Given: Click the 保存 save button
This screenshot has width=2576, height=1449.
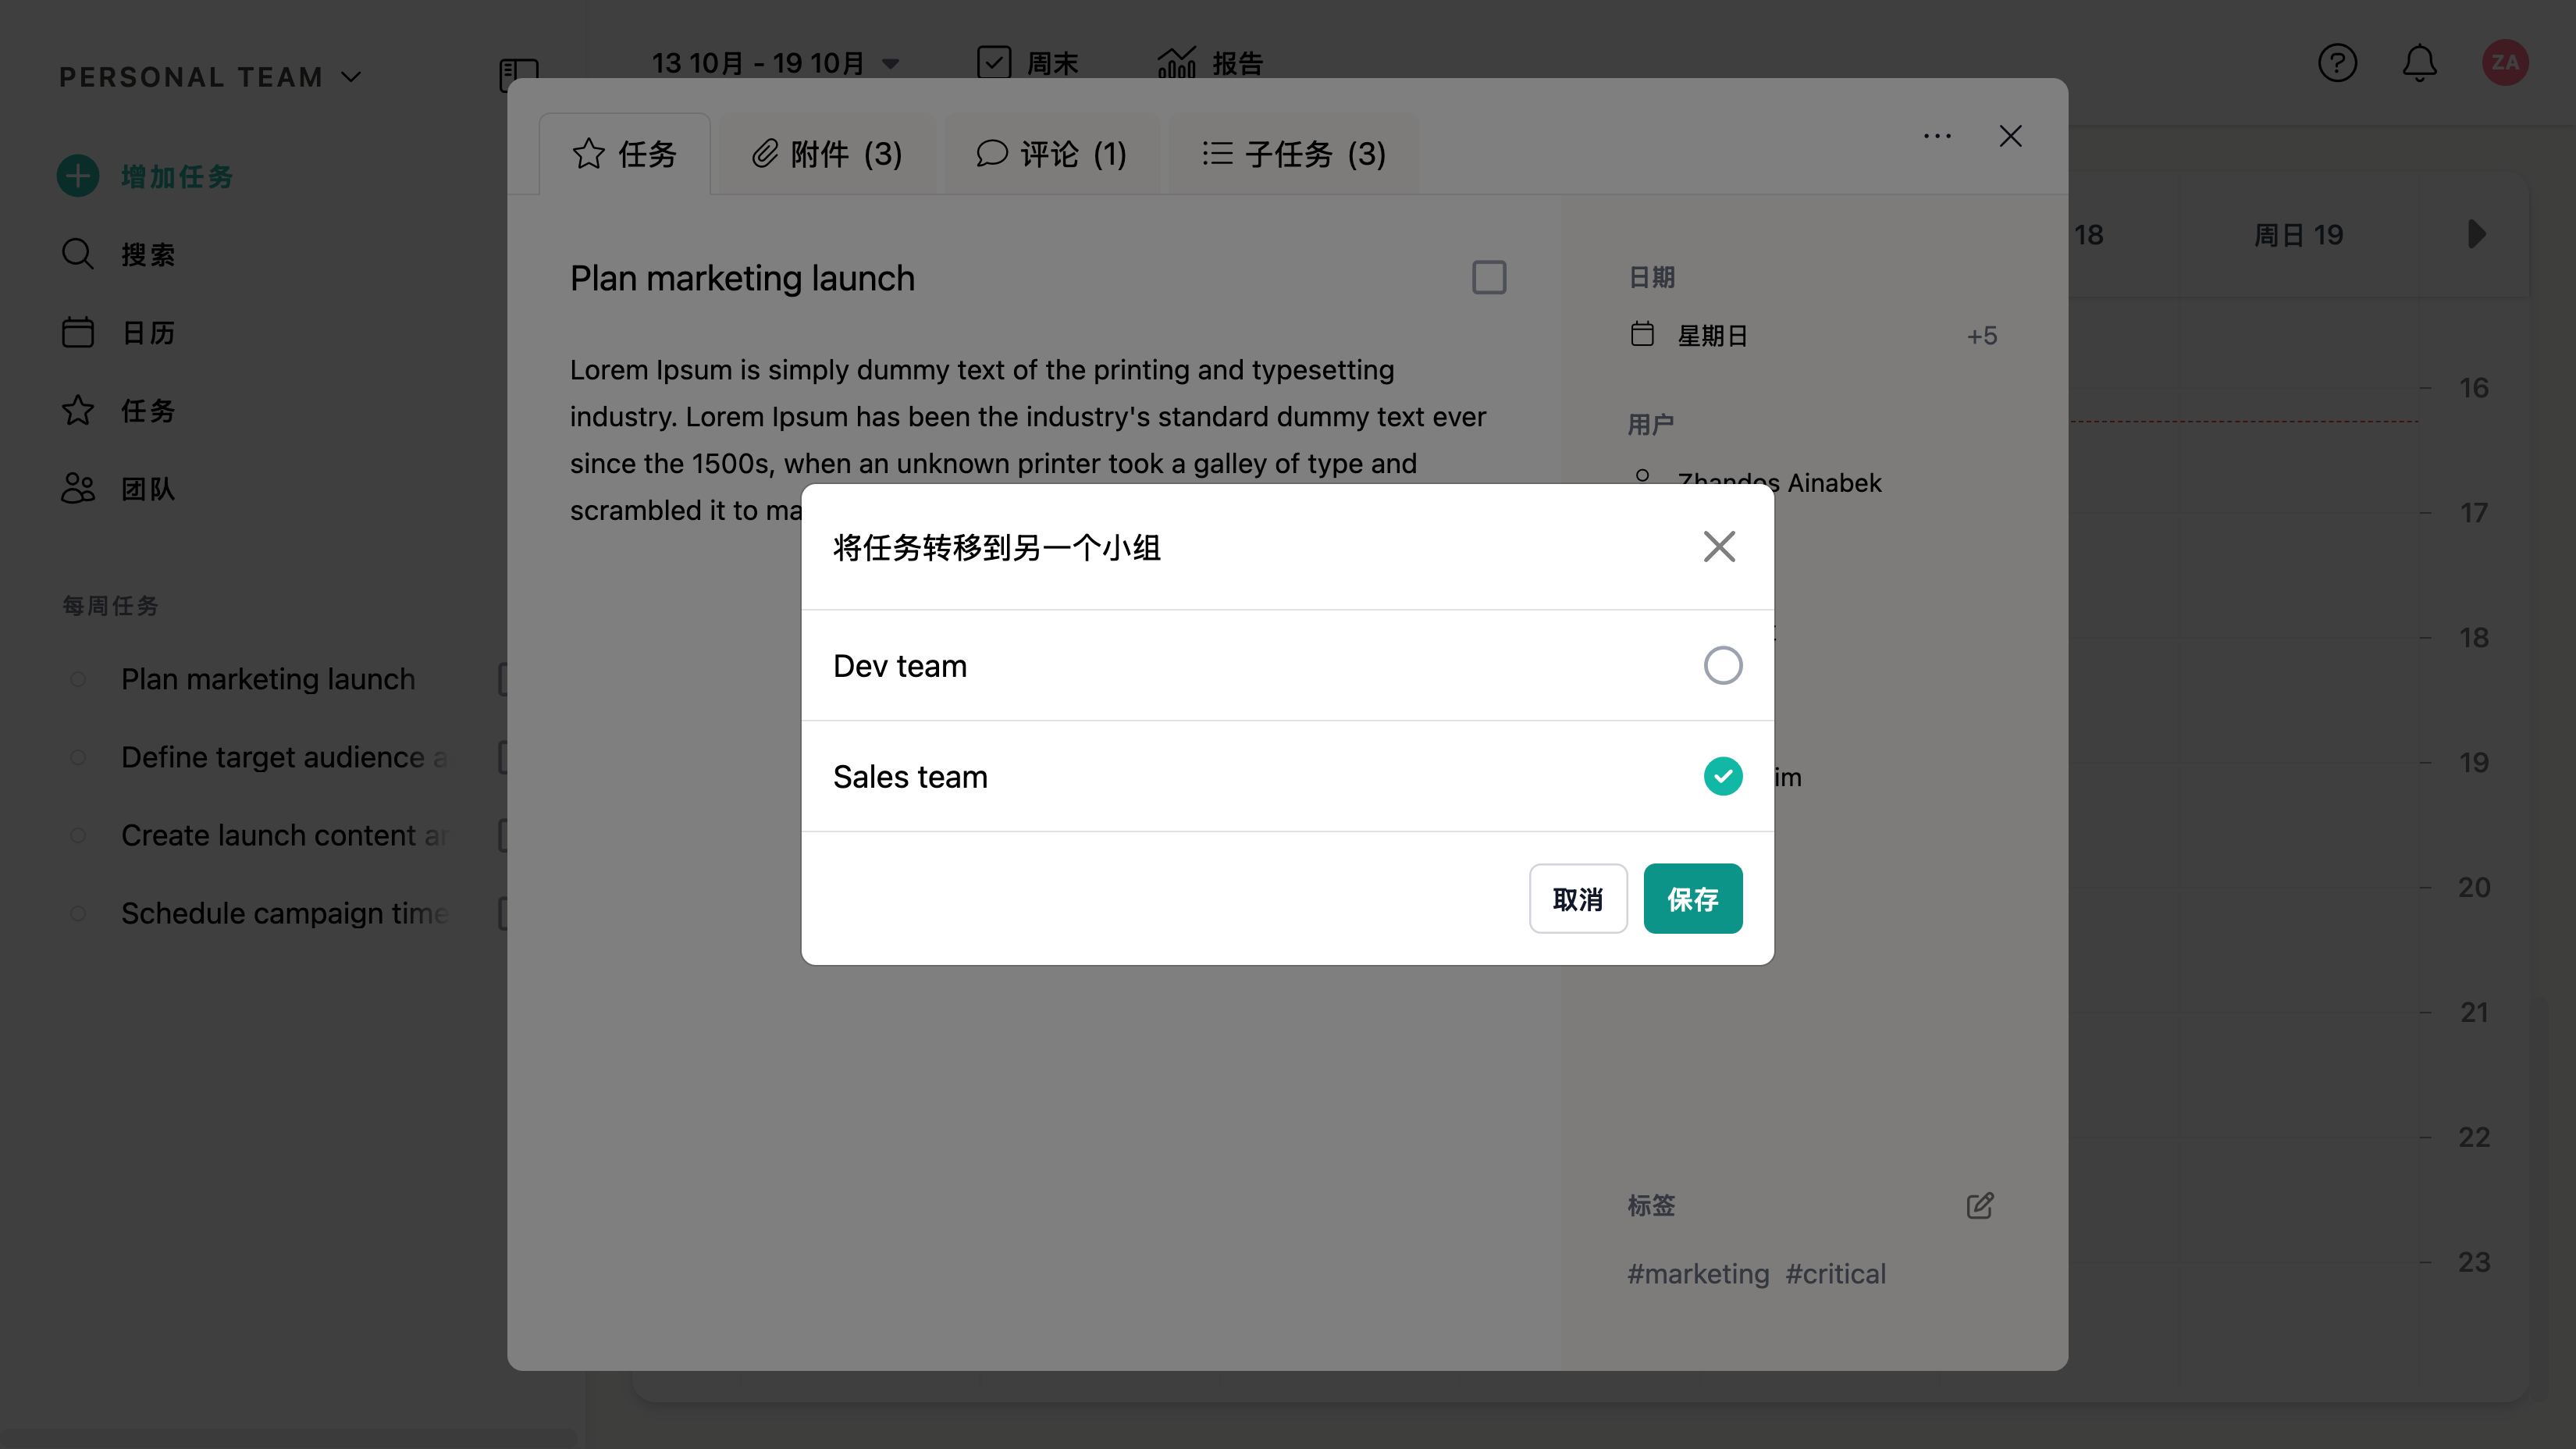Looking at the screenshot, I should pyautogui.click(x=1692, y=898).
